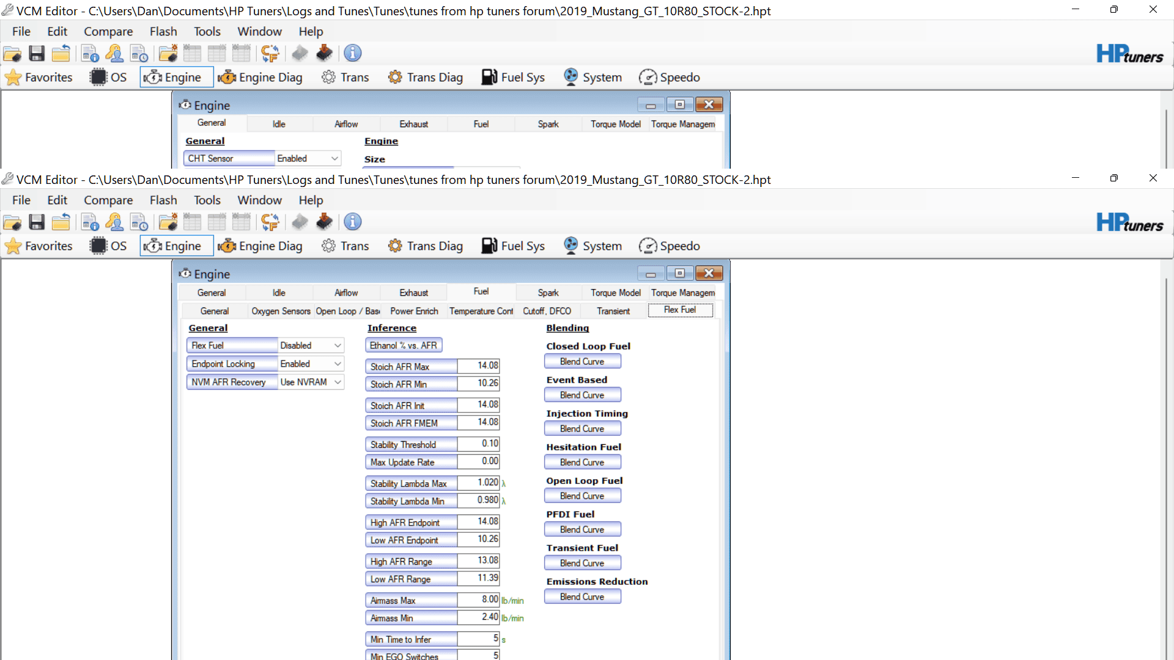Click the Stoich AFR Max value field

click(478, 366)
